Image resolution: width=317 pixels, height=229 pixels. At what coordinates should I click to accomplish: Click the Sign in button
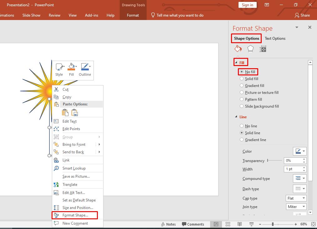(247, 5)
